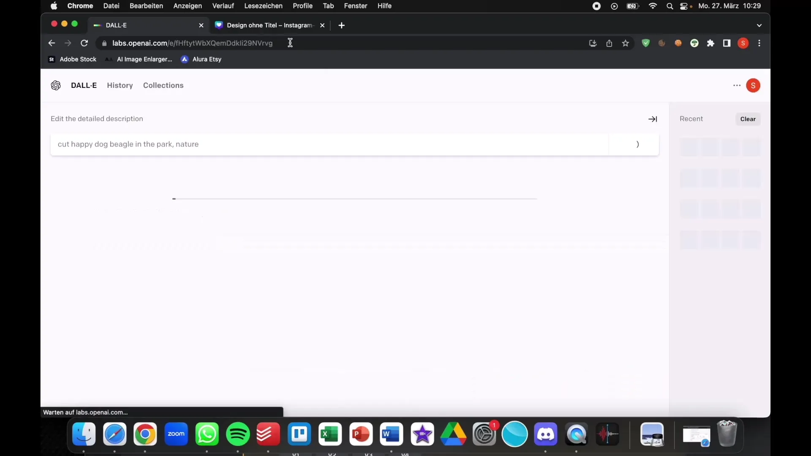Open WhatsApp from the dock

(207, 434)
